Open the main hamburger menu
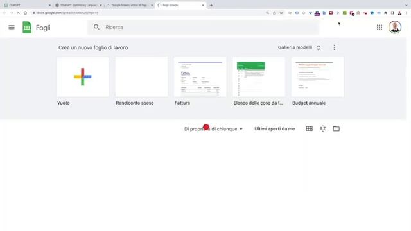 [12, 27]
